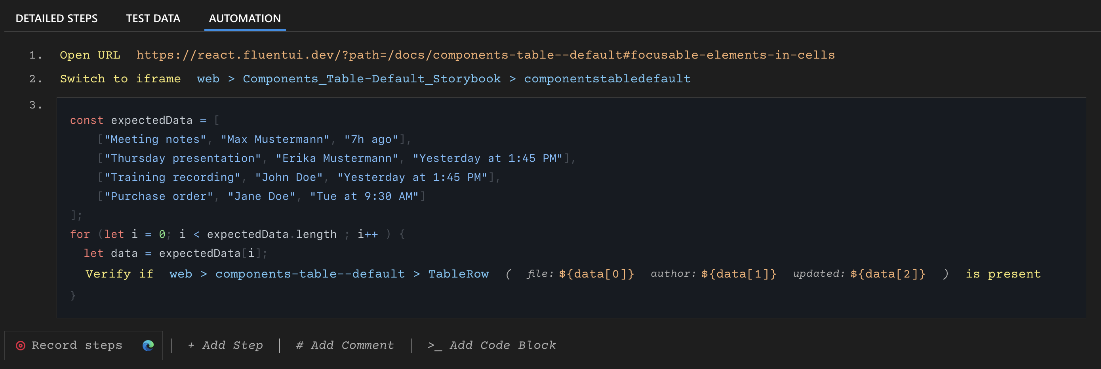Screen dimensions: 1101x369
Task: Click the const expectedData line
Action: point(145,120)
